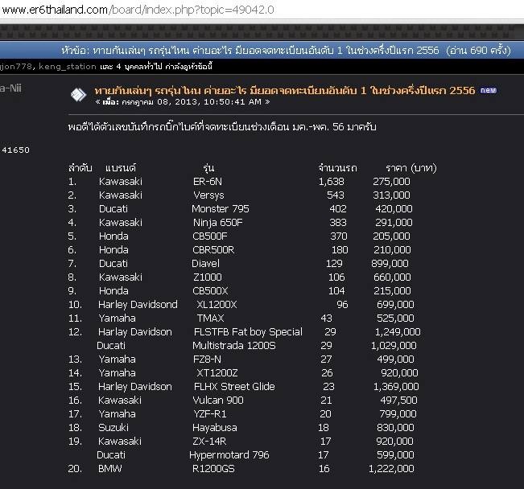Click the 'Versys' model text

click(208, 195)
